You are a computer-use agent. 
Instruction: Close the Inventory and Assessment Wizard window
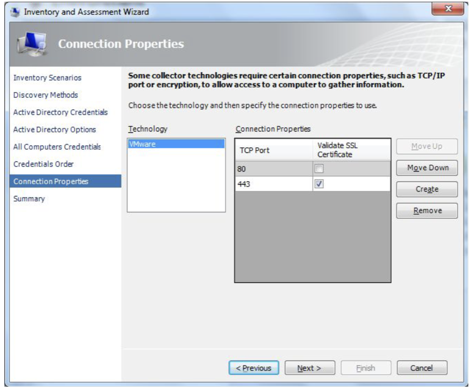click(448, 8)
